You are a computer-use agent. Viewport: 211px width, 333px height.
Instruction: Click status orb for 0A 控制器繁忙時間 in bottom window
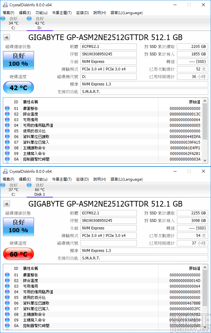pyautogui.click(x=7, y=325)
